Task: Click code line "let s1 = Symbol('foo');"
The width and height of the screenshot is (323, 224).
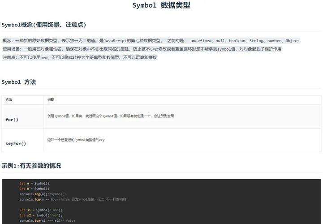Action: pos(41,210)
